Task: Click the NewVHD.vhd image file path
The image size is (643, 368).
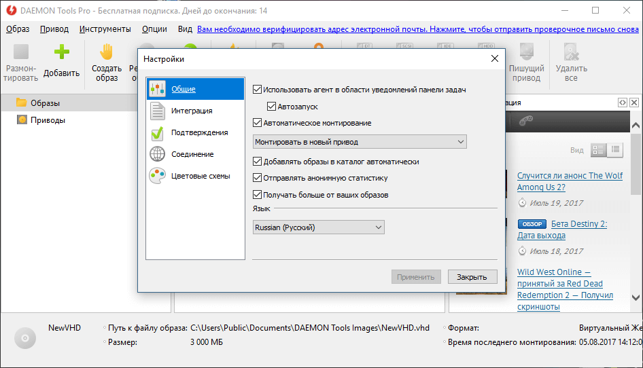Action: click(x=310, y=328)
